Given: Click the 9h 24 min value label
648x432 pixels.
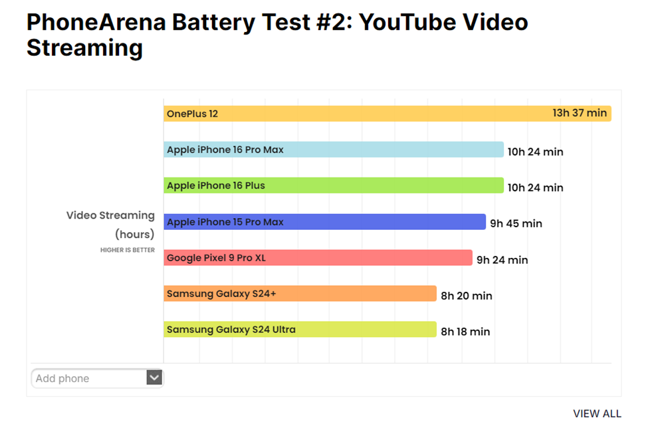Looking at the screenshot, I should click(502, 260).
